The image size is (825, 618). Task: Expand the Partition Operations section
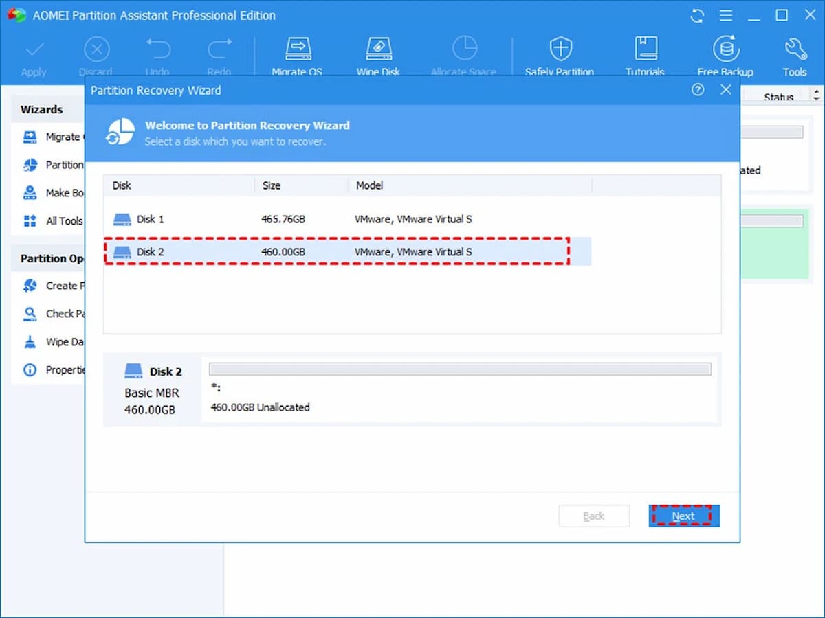52,258
